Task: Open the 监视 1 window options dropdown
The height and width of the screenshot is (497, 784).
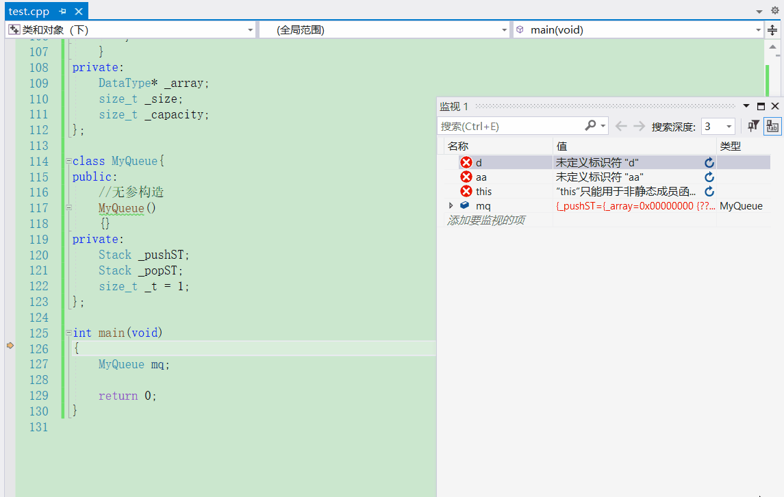Action: pos(746,106)
